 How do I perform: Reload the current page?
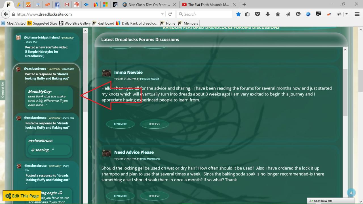(170, 14)
